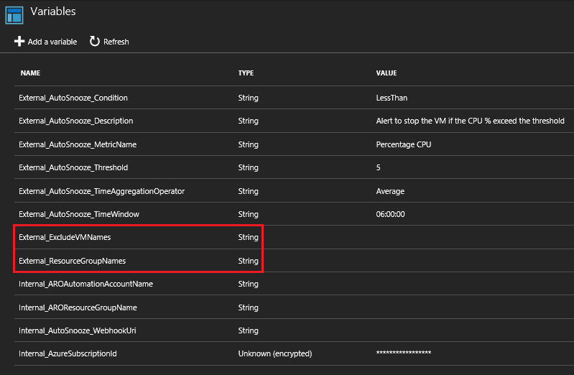This screenshot has height=375, width=574.
Task: Click the masked asterisks encrypted value
Action: coord(404,353)
